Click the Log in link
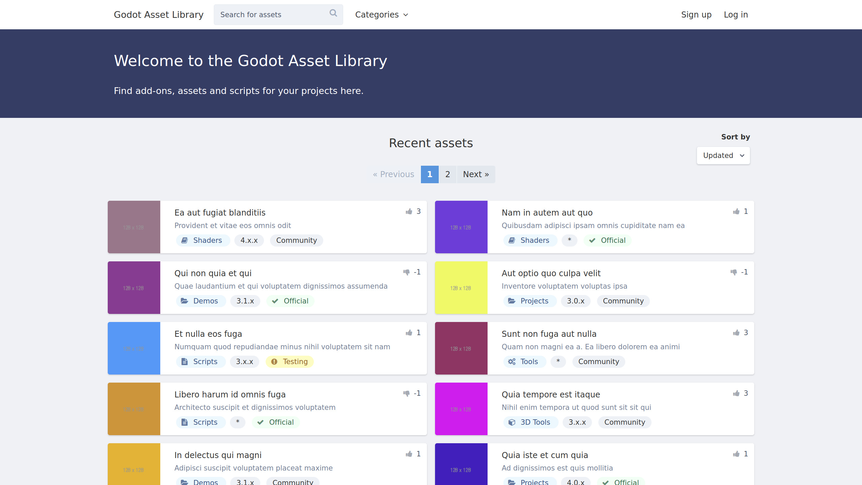This screenshot has width=862, height=485. [x=736, y=15]
